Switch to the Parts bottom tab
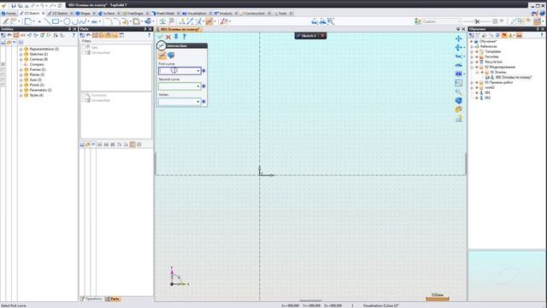 113,299
